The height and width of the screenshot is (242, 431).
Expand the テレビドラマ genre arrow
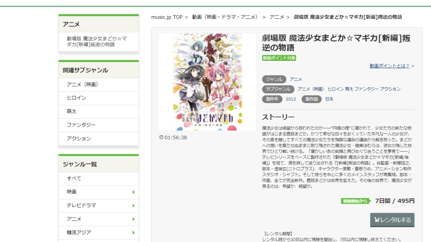pos(134,205)
